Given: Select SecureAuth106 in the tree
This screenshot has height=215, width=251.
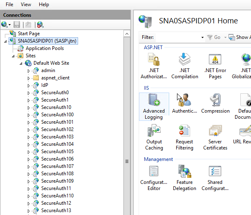Looking at the screenshot, I should point(57,159).
